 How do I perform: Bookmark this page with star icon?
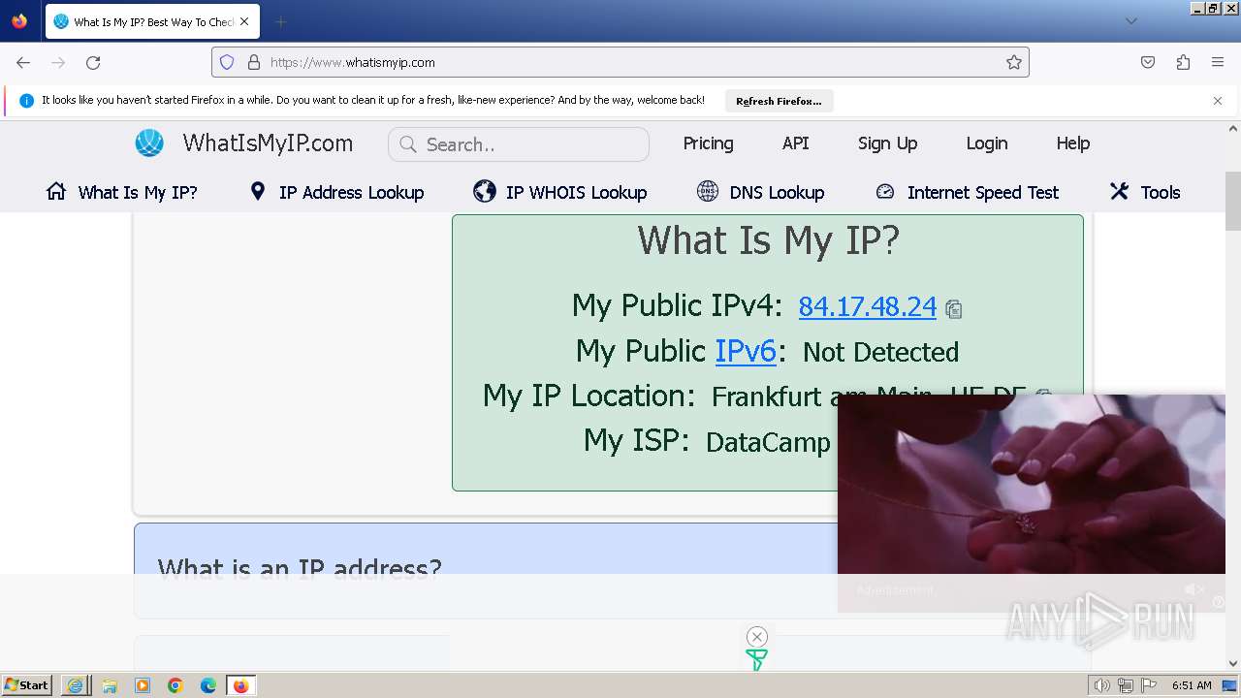click(x=1014, y=62)
